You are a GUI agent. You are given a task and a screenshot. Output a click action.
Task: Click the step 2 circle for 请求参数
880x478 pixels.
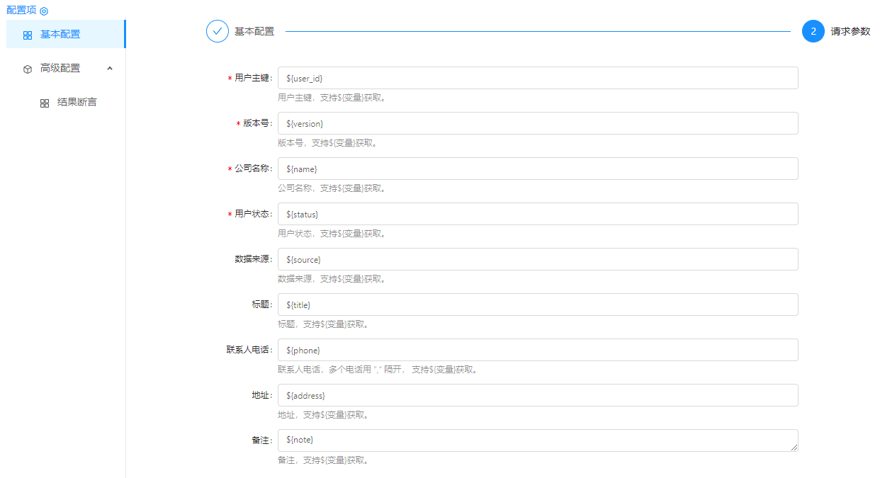[813, 31]
